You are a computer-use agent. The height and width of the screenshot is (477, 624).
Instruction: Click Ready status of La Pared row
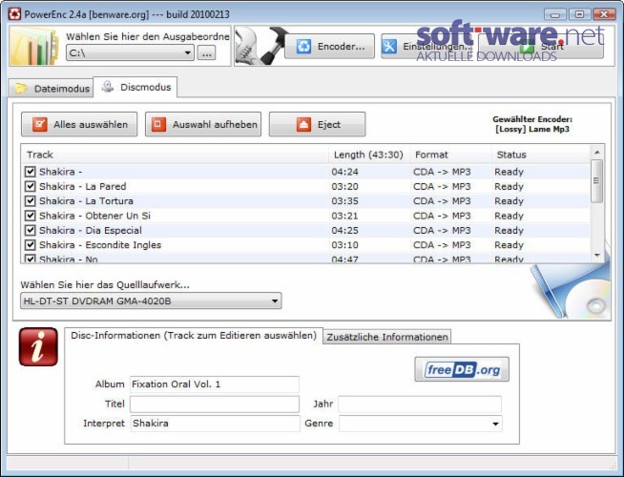click(509, 187)
